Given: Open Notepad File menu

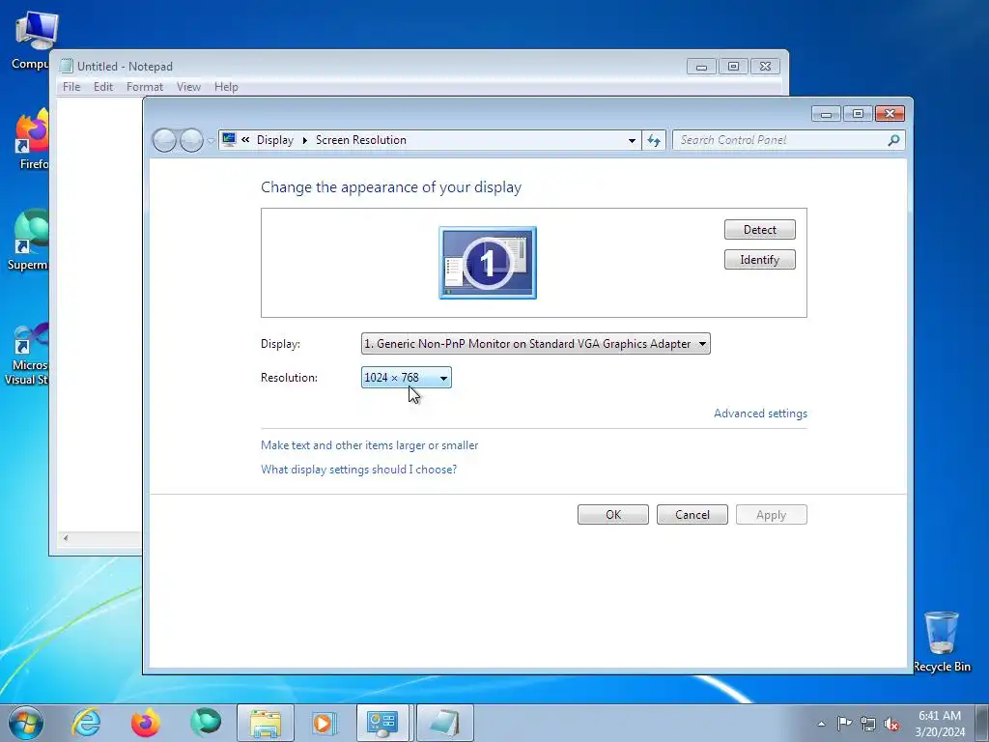Looking at the screenshot, I should [x=71, y=87].
